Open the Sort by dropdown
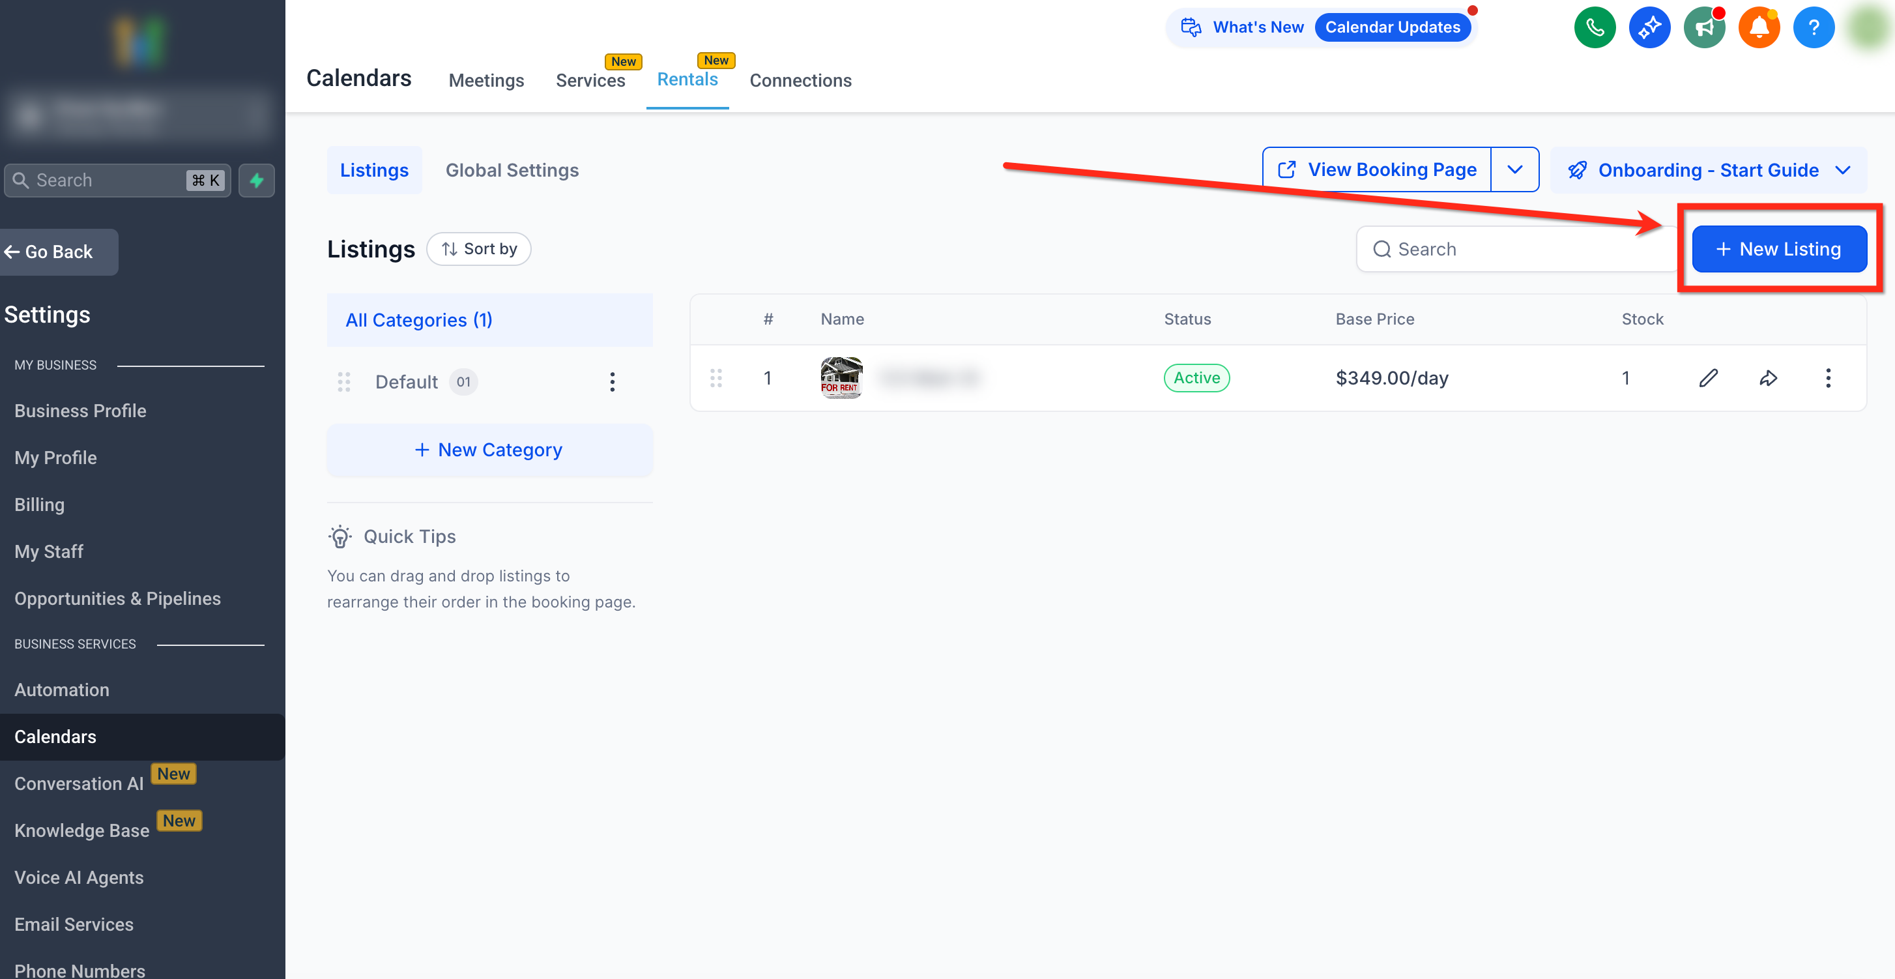 click(479, 250)
